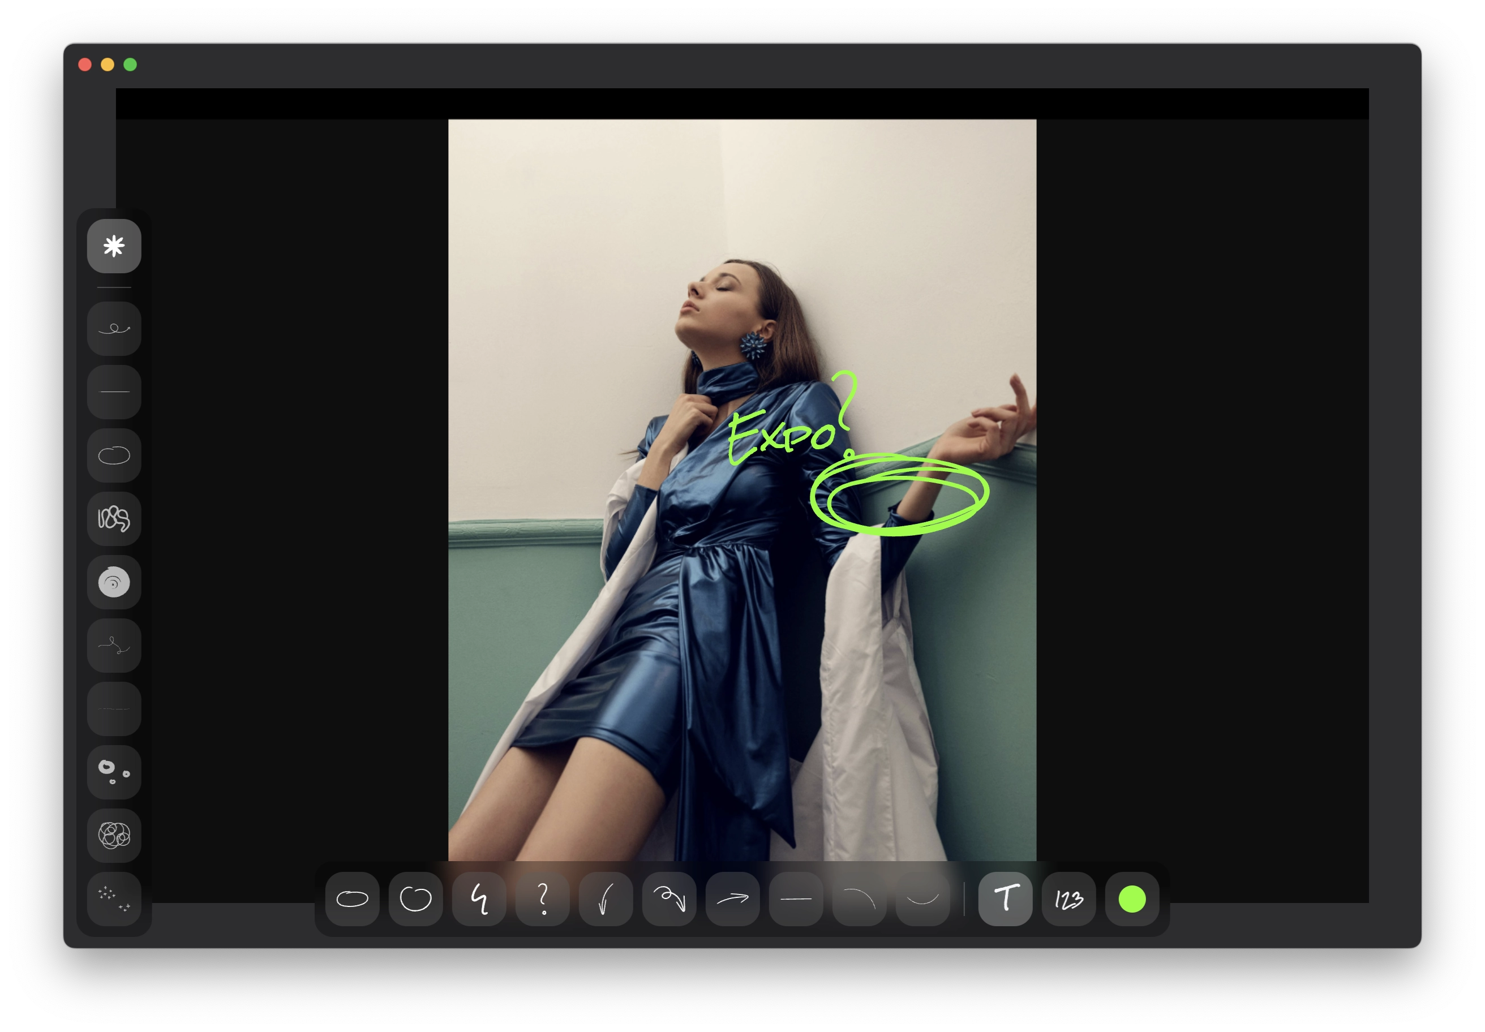Select the asterisk brush at sidebar top
This screenshot has height=1032, width=1485.
point(114,246)
